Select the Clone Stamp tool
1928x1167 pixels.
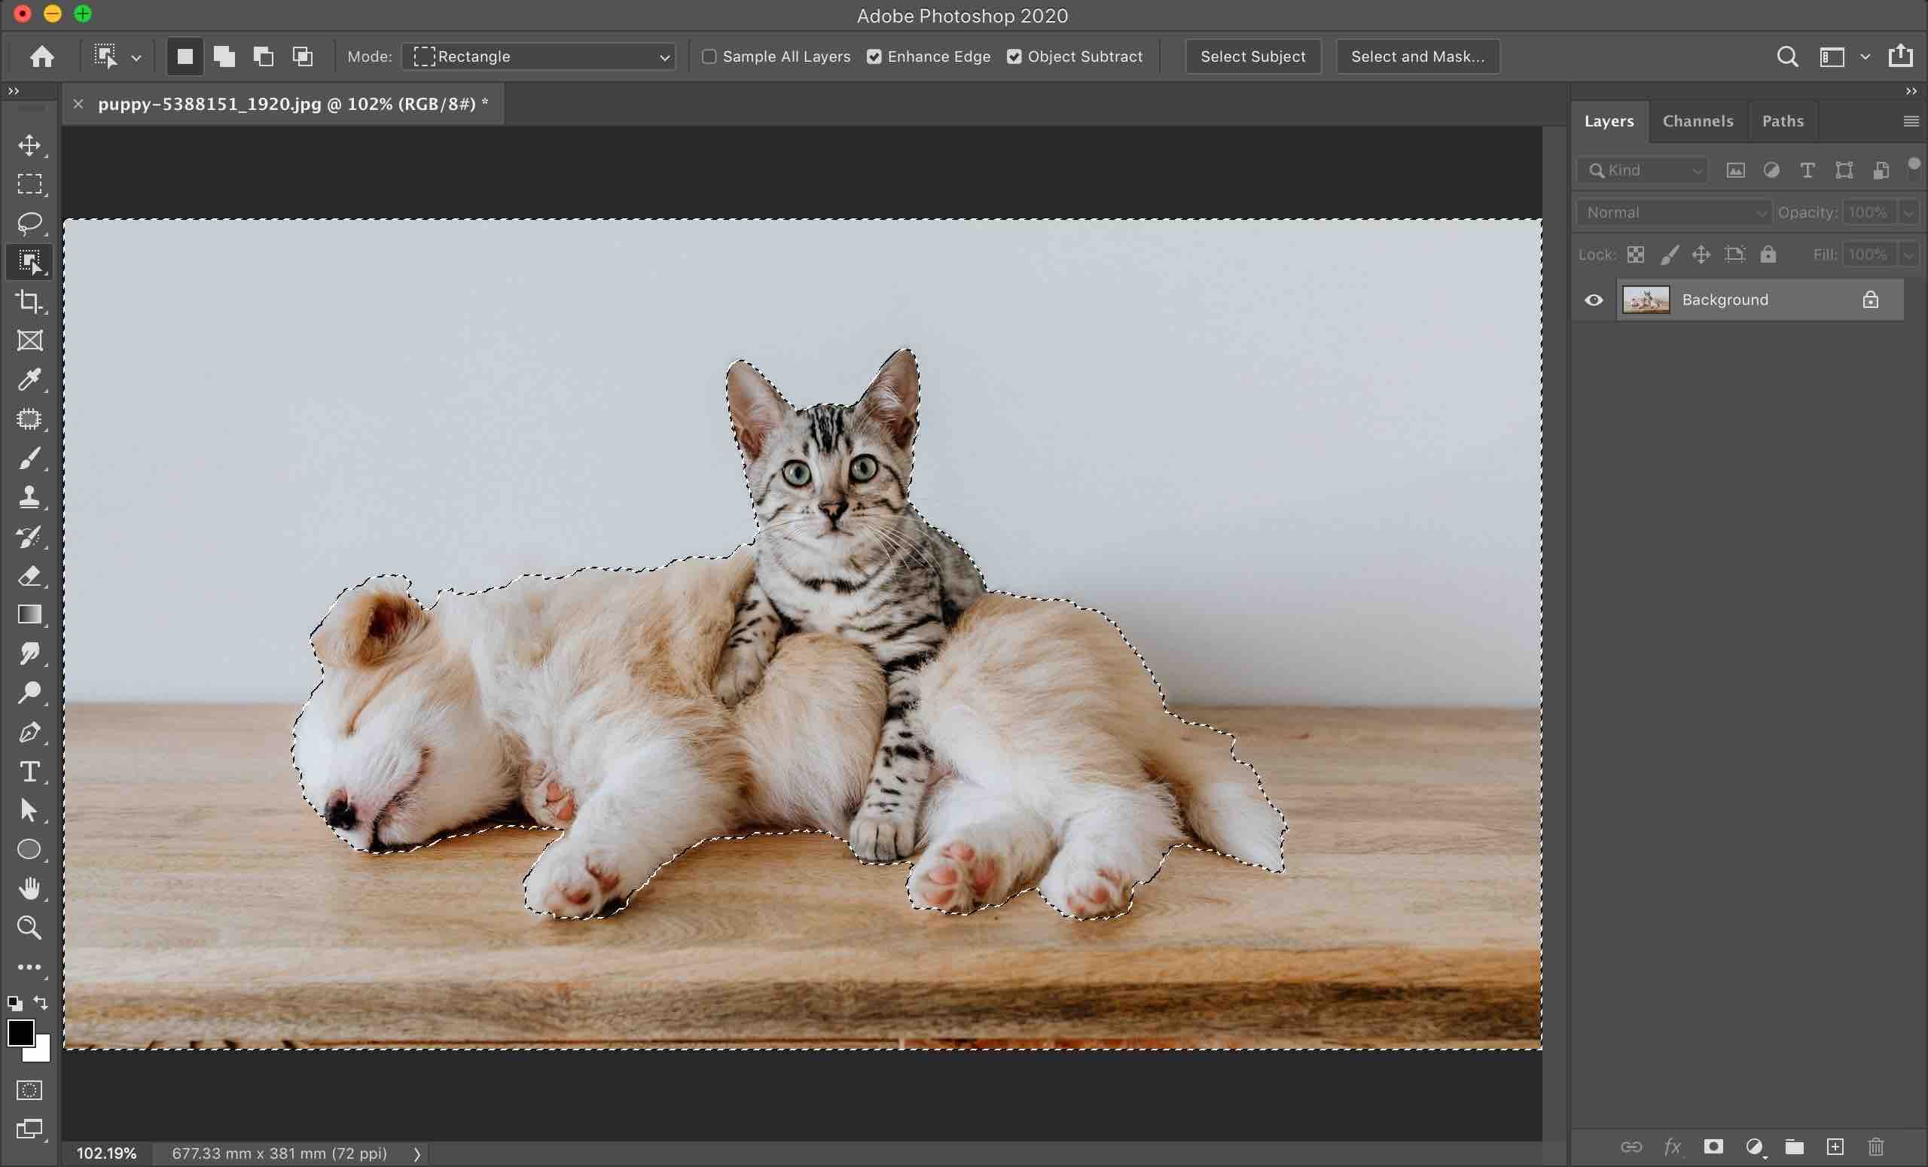[x=29, y=498]
